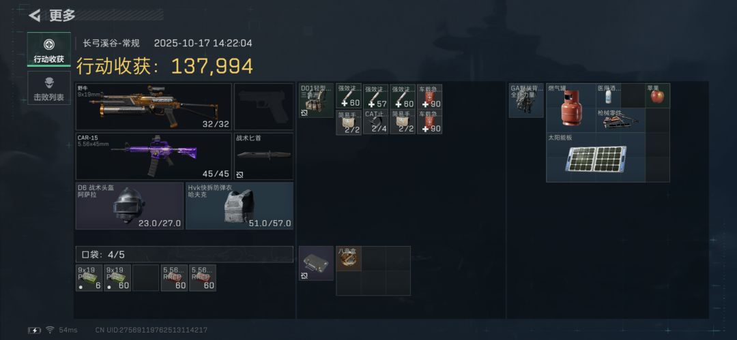This screenshot has width=737, height=340.
Task: Select the 太阳能板 solar panel item
Action: (x=596, y=157)
